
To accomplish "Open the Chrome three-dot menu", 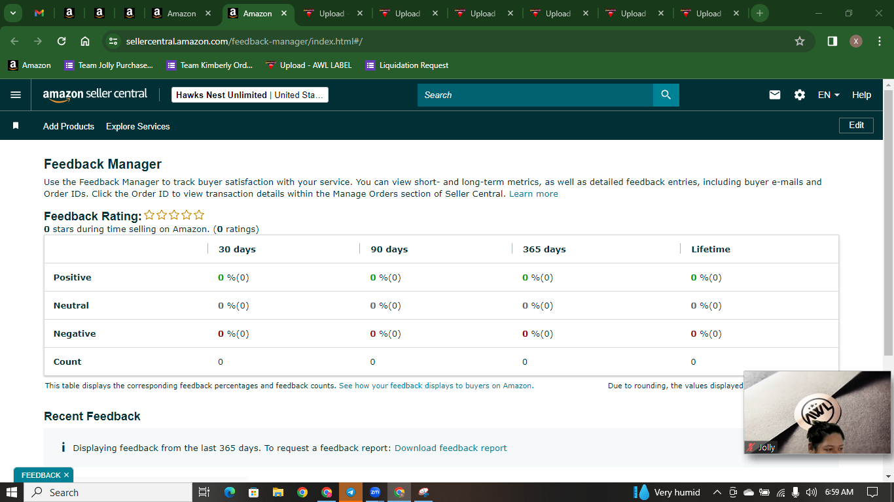I will tap(878, 41).
